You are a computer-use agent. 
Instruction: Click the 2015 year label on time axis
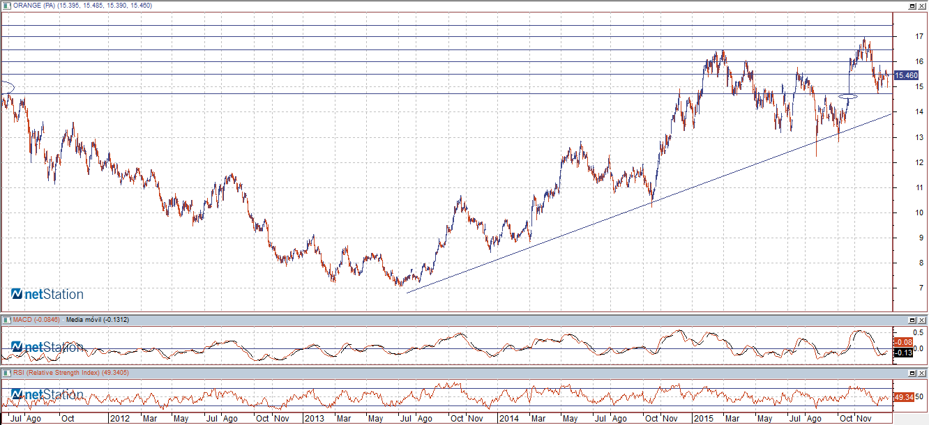point(703,419)
